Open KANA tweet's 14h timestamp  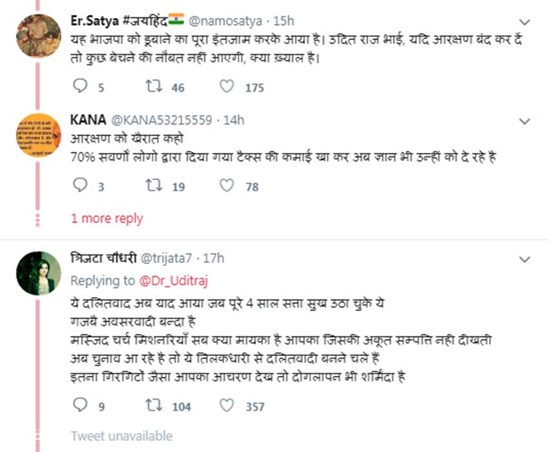[x=234, y=120]
